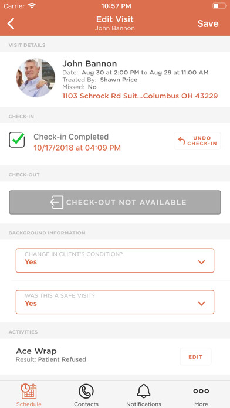
Task: Tap the battery indicator in status bar
Action: click(219, 6)
